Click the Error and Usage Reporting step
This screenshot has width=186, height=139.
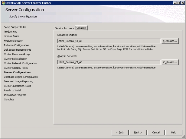(18, 81)
